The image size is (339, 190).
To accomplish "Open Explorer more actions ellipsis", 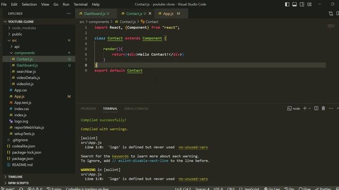I will click(68, 14).
